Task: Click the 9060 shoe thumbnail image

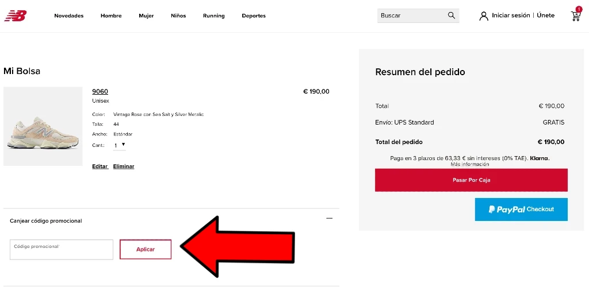Action: tap(43, 126)
